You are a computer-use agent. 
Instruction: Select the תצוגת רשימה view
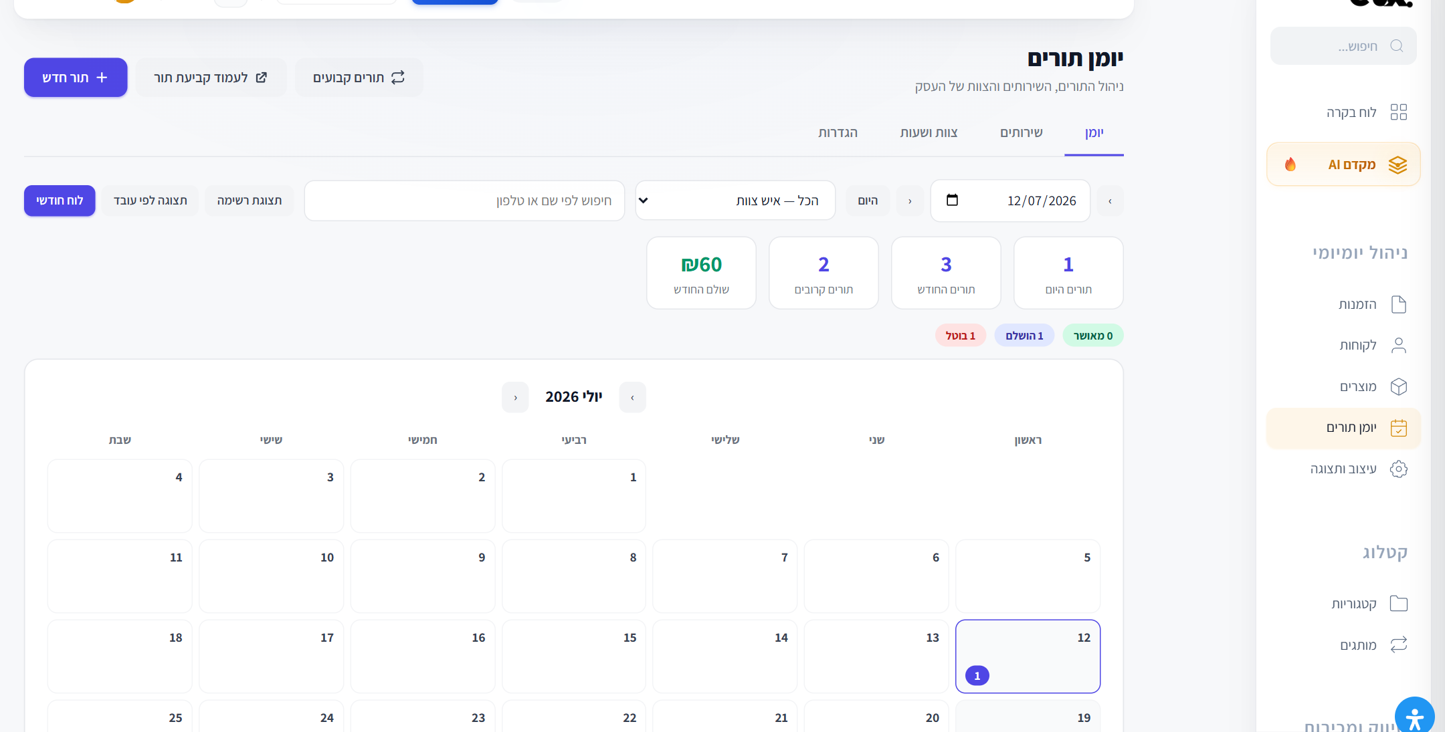249,201
